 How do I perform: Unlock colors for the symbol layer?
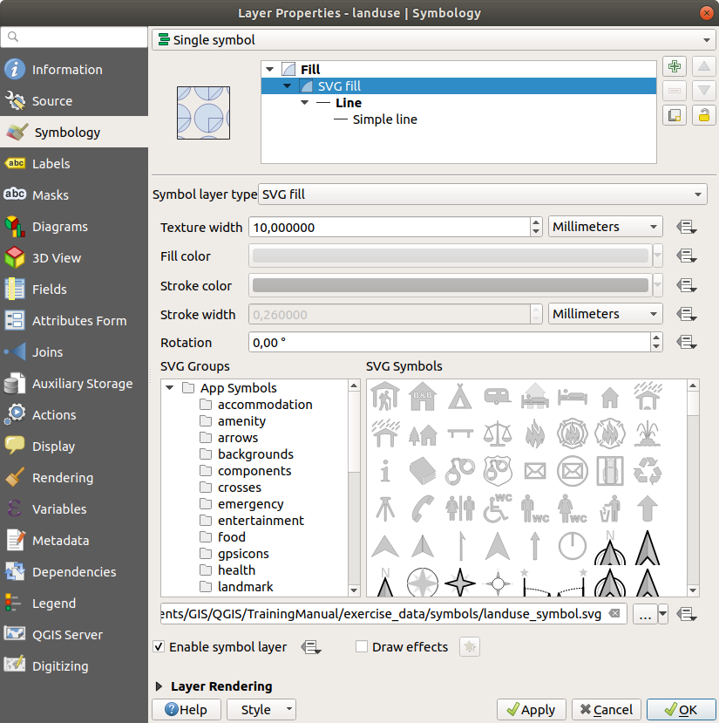pyautogui.click(x=703, y=114)
